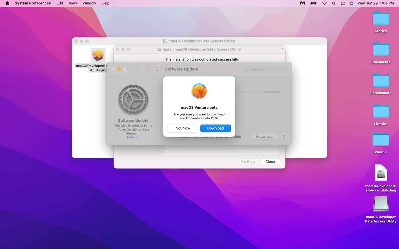Click 'The installation was completed successfully.' text
The image size is (399, 249).
tap(202, 59)
